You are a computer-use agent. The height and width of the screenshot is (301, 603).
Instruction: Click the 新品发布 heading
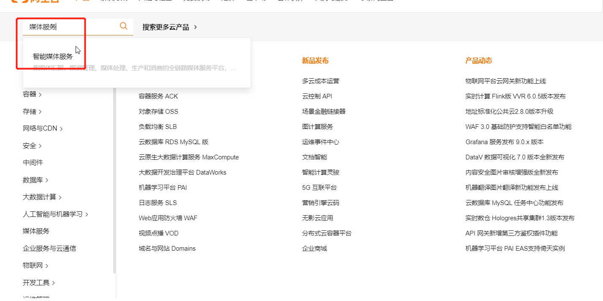tap(315, 61)
